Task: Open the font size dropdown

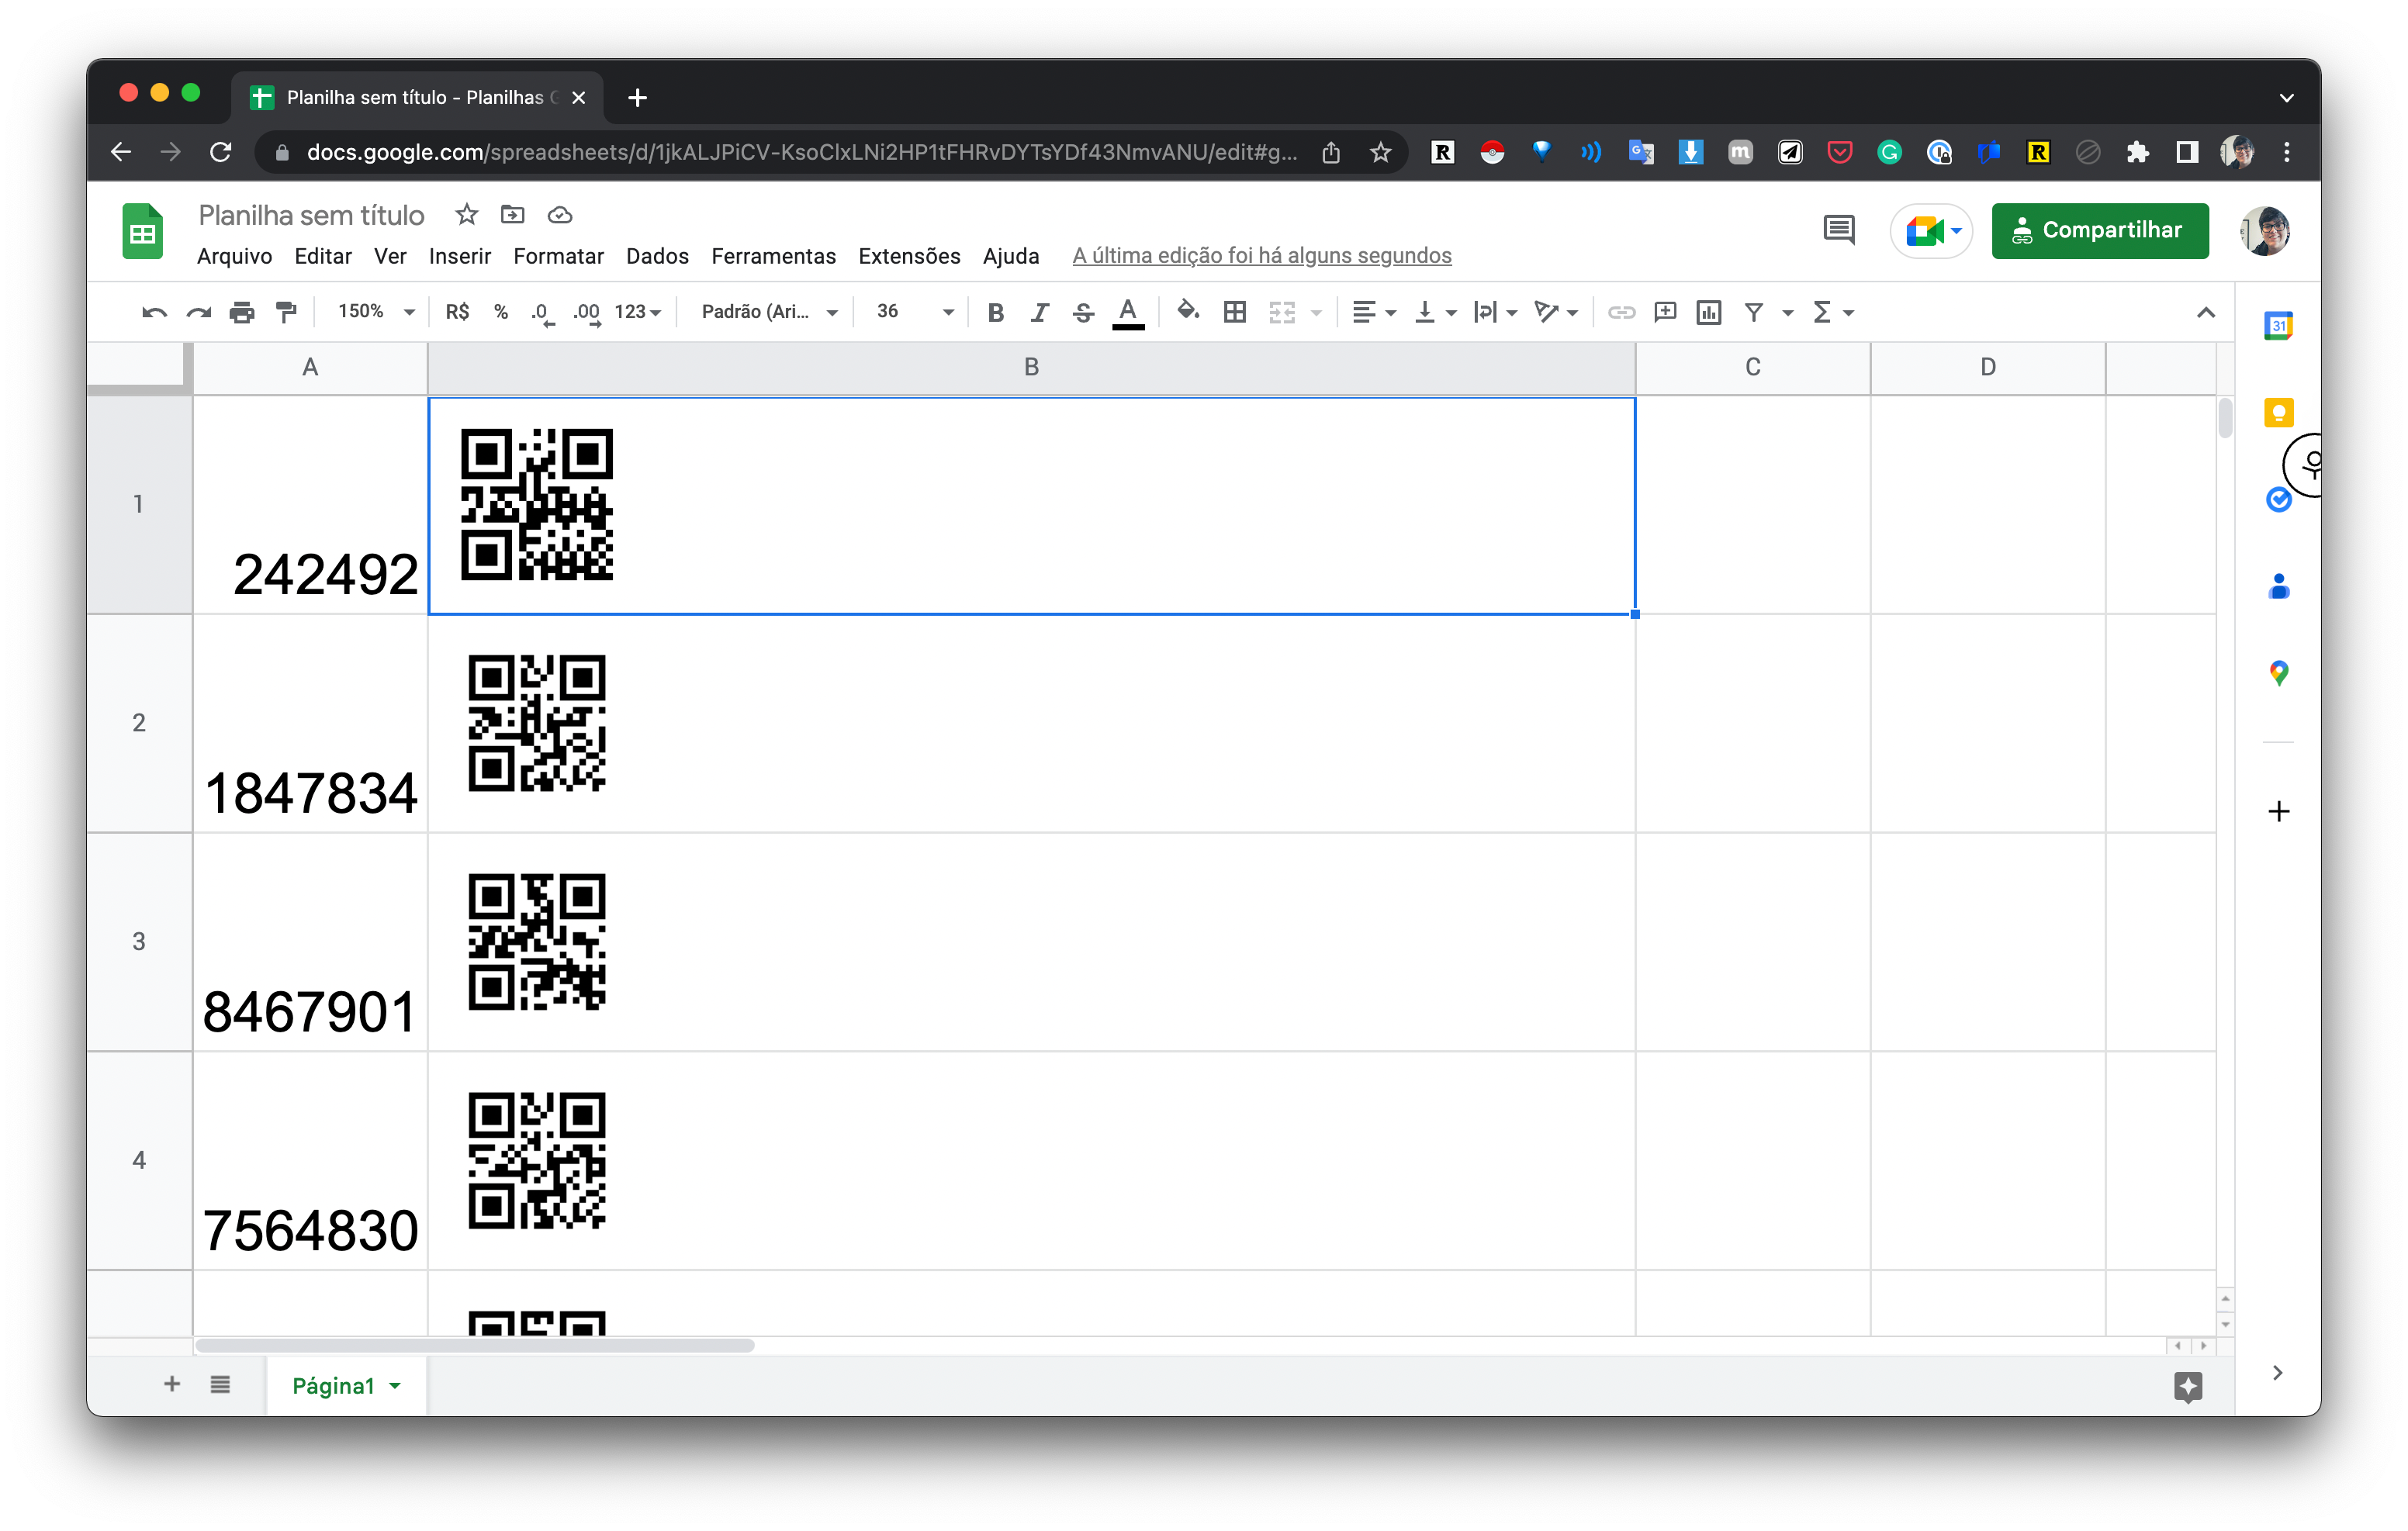Action: (x=910, y=312)
